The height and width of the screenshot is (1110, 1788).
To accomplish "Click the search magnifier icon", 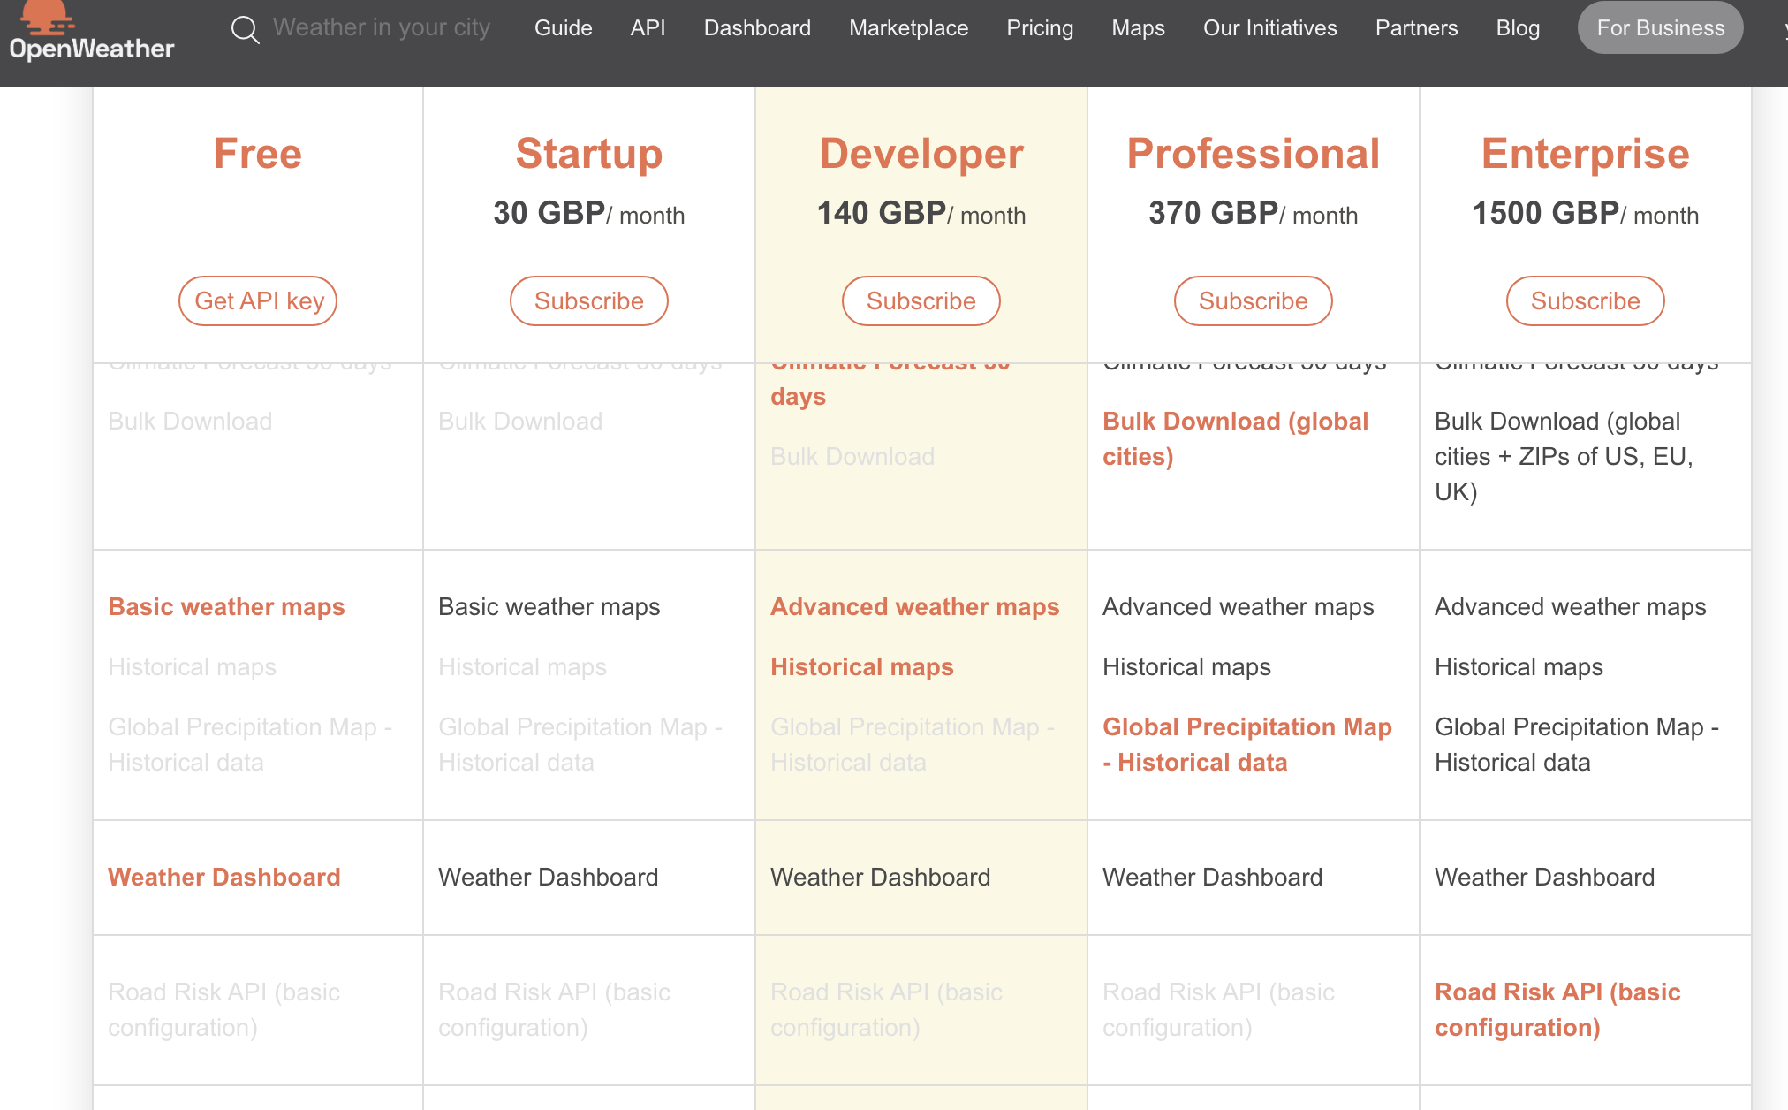I will (245, 29).
